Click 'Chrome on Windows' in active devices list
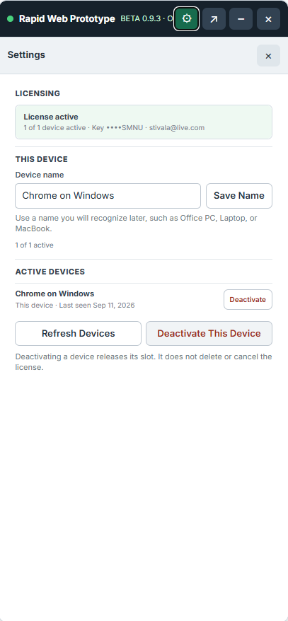Screen dimensions: 288x621 (x=54, y=294)
